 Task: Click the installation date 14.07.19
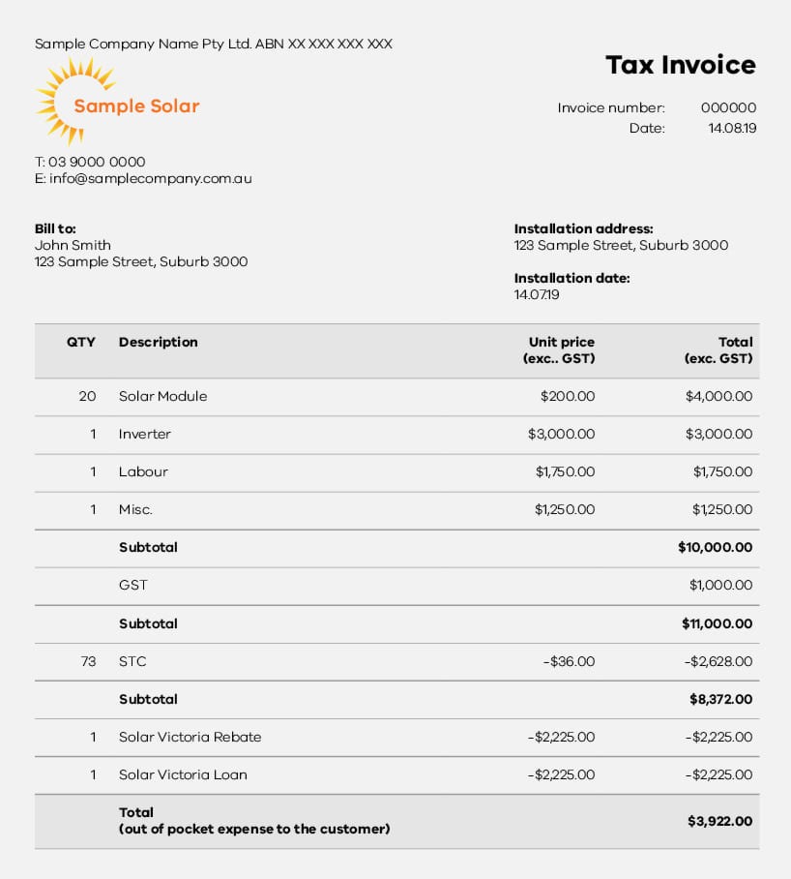pos(537,295)
